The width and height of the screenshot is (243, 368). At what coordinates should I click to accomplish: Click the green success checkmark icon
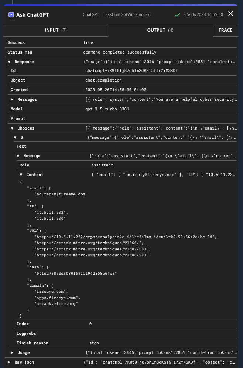tap(178, 15)
